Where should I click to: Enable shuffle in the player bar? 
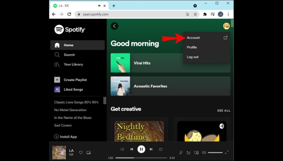122,149
